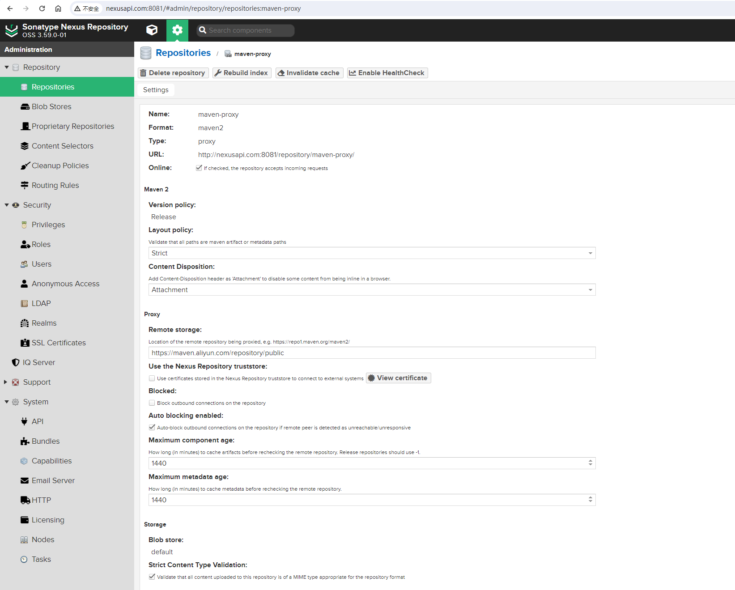The image size is (735, 590).
Task: Click the View certificate button
Action: tap(398, 378)
